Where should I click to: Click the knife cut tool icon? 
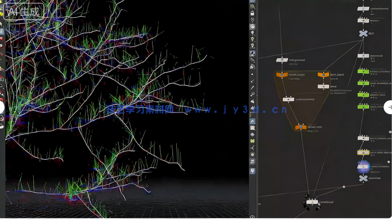coord(252,81)
